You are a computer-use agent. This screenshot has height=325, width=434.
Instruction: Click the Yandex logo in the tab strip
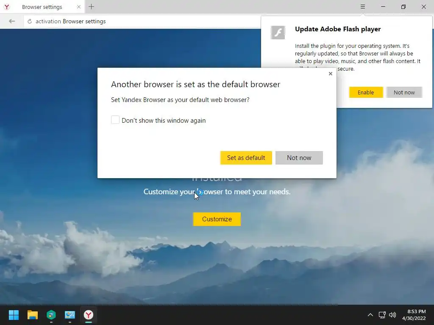[7, 7]
